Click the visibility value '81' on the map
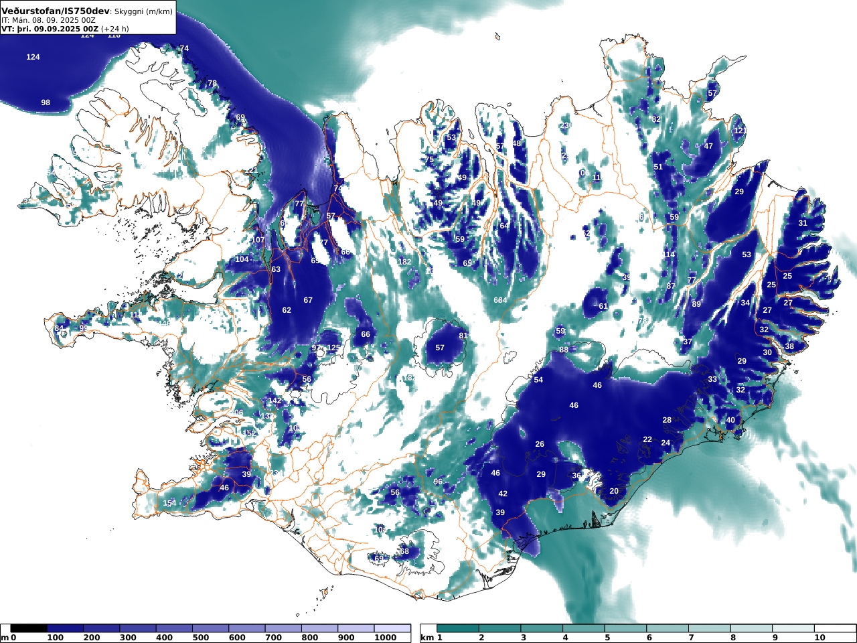This screenshot has width=857, height=643. point(463,336)
